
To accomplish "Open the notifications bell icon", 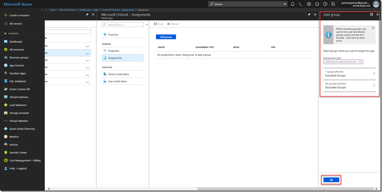I will [x=293, y=4].
